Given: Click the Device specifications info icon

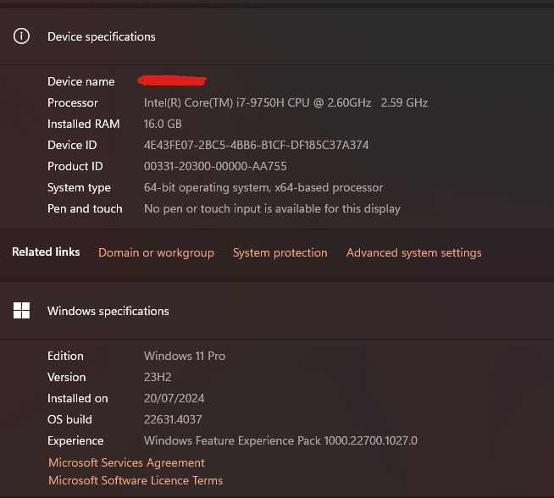Looking at the screenshot, I should tap(21, 36).
